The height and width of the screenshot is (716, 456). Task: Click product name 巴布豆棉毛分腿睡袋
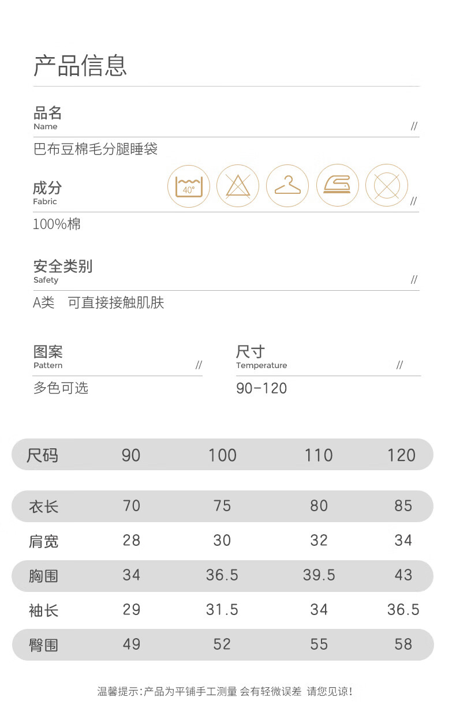click(95, 149)
